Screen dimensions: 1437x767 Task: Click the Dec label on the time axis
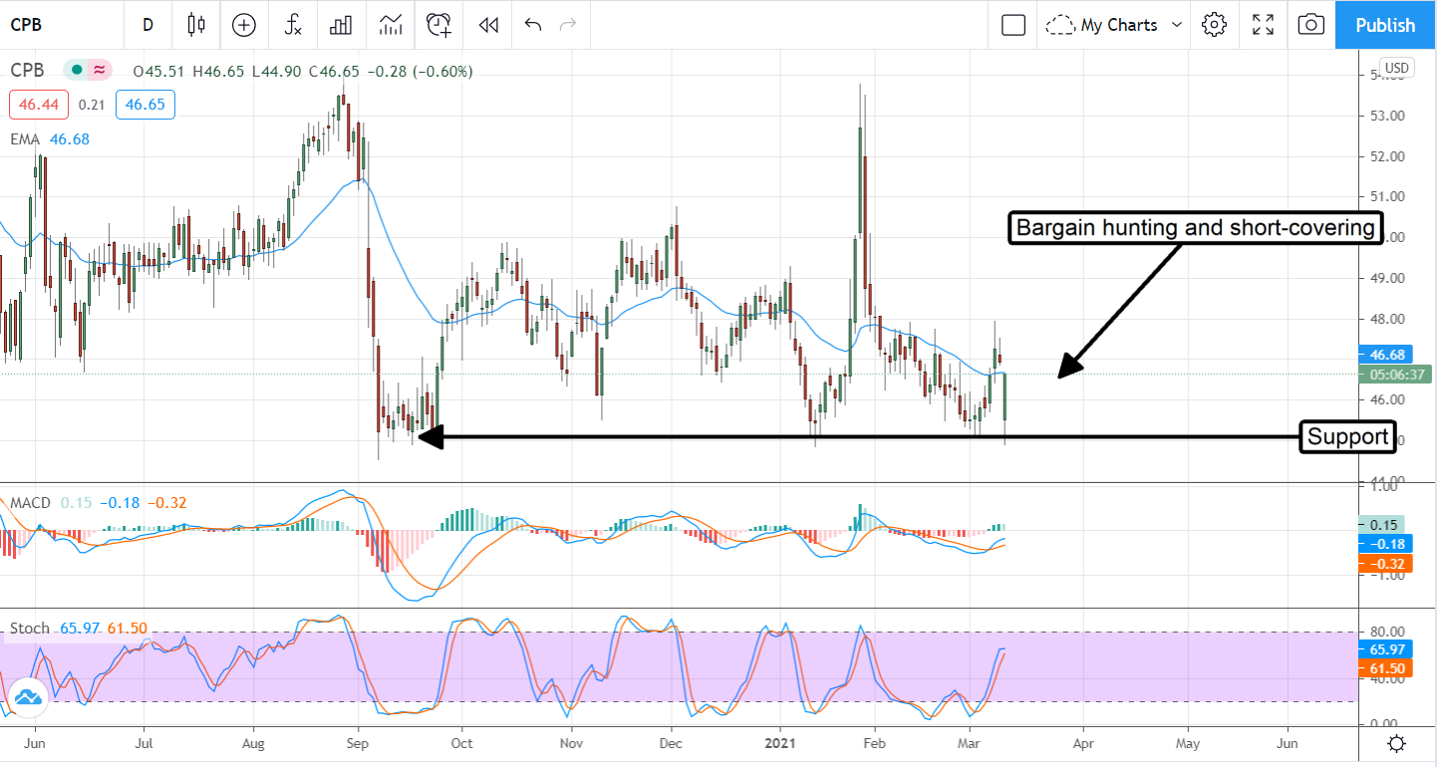point(671,743)
